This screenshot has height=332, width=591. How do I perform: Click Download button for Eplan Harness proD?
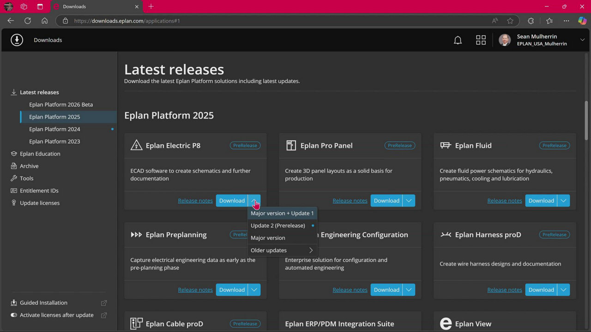tap(541, 290)
